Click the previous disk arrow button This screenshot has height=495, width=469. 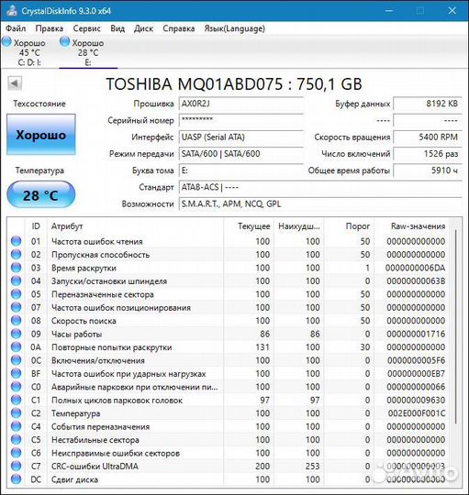(x=15, y=83)
